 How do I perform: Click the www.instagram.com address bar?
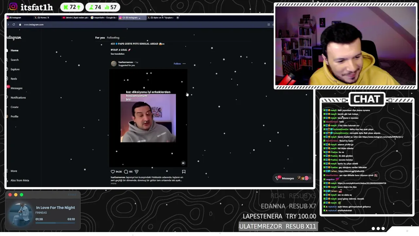click(x=33, y=25)
